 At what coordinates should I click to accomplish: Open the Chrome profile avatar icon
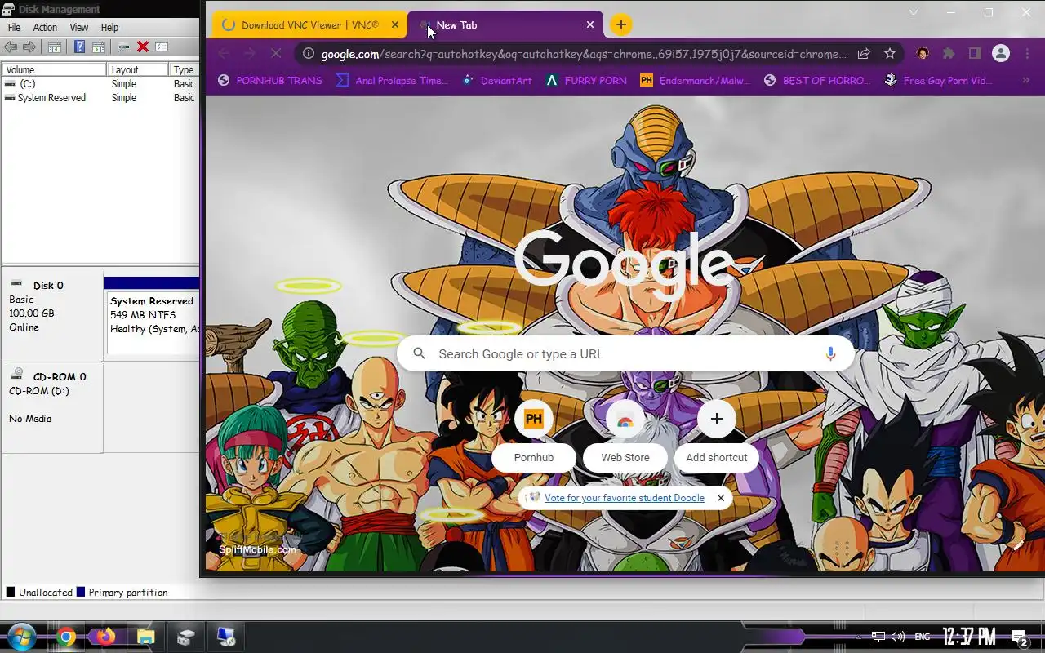(x=1001, y=54)
